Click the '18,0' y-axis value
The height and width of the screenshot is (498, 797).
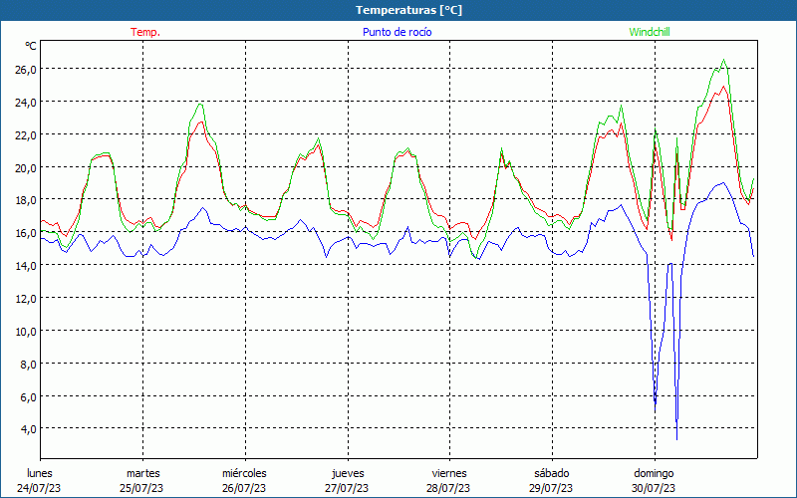tap(26, 200)
